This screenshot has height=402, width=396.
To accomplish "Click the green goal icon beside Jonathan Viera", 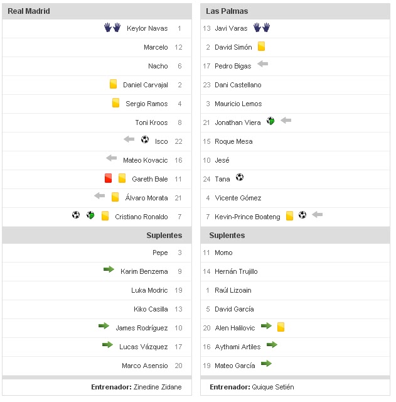I will coord(270,121).
